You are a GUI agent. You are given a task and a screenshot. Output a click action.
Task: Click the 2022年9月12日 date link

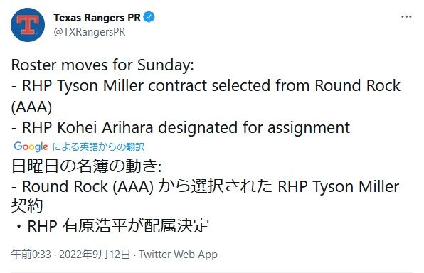click(95, 255)
